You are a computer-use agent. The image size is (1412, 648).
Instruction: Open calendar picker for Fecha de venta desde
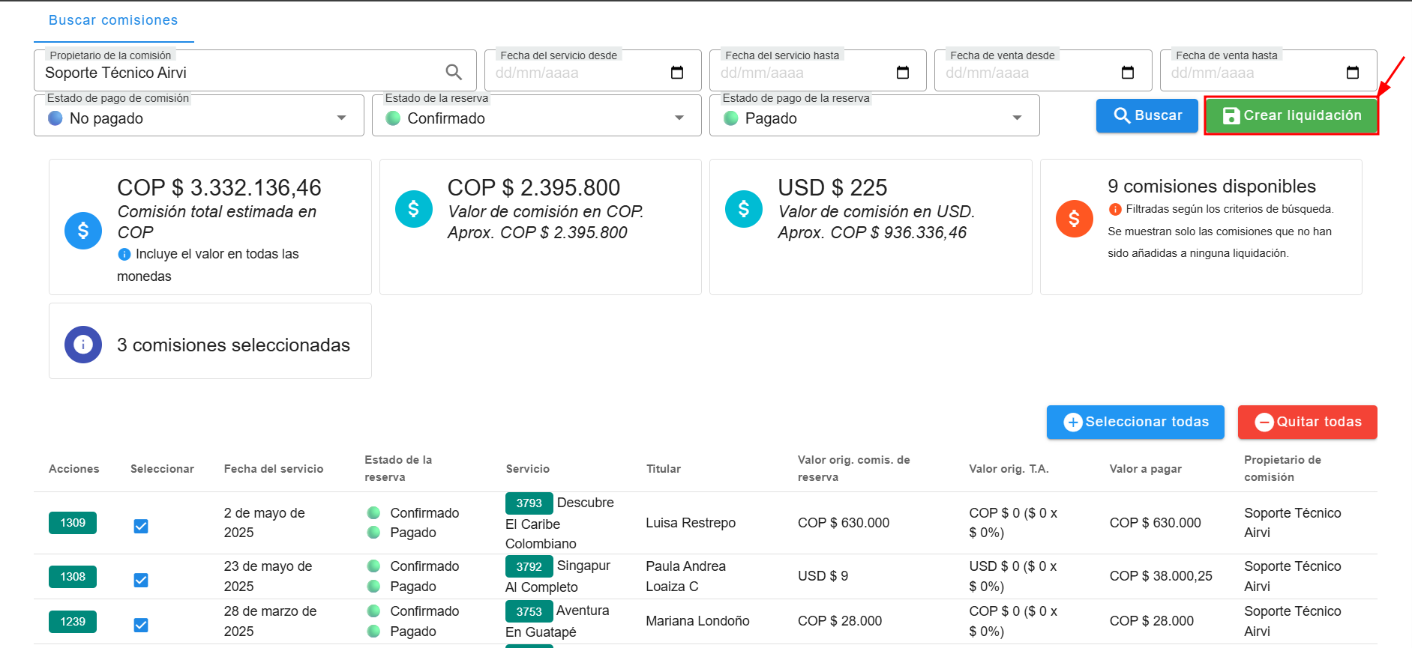click(x=1127, y=73)
